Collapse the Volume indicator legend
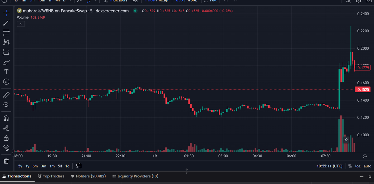This screenshot has height=184, width=374. (x=21, y=24)
